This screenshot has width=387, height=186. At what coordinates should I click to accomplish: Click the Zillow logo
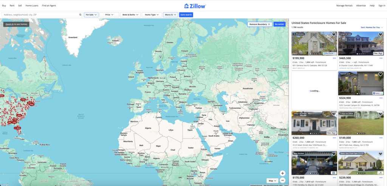[195, 6]
